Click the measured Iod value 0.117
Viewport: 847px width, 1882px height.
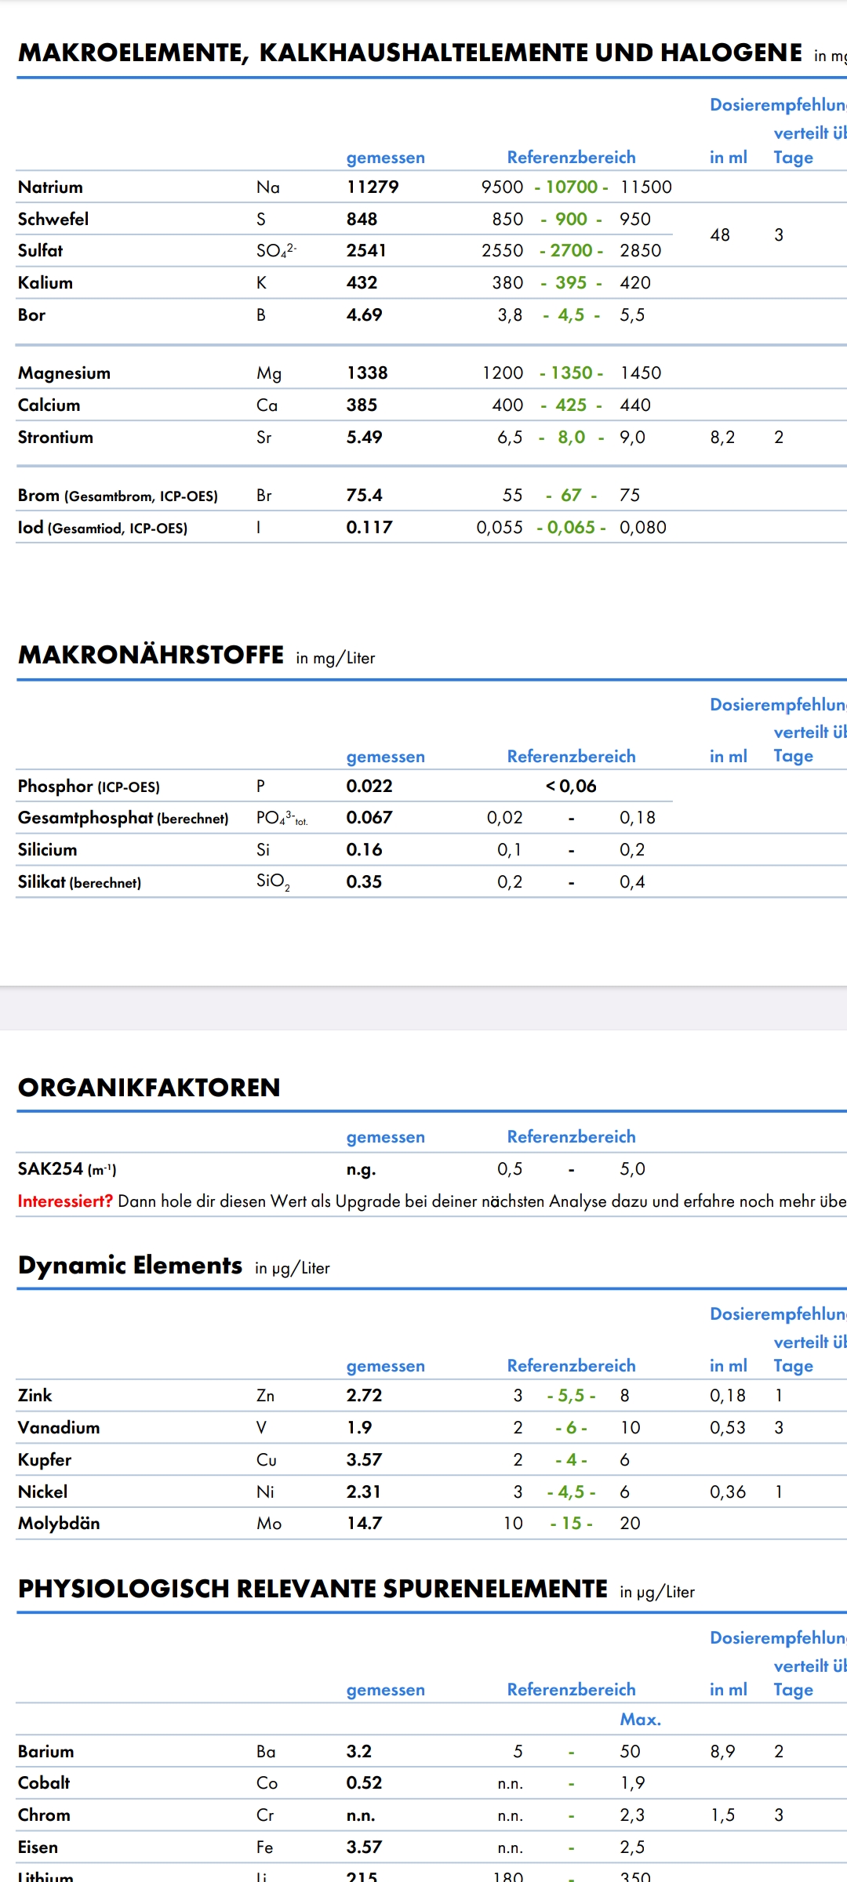369,527
